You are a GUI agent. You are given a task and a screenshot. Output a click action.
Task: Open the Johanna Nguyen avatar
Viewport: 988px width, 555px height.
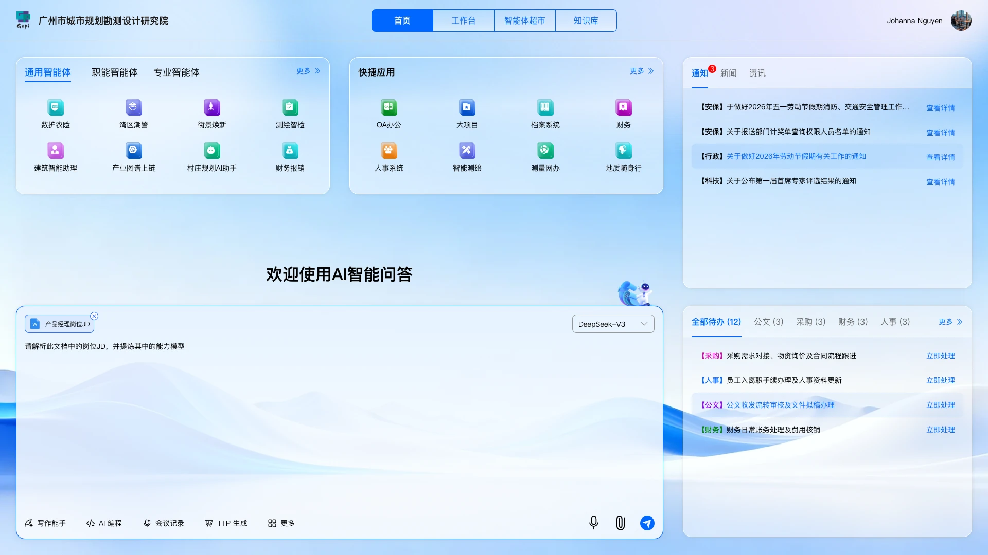961,21
